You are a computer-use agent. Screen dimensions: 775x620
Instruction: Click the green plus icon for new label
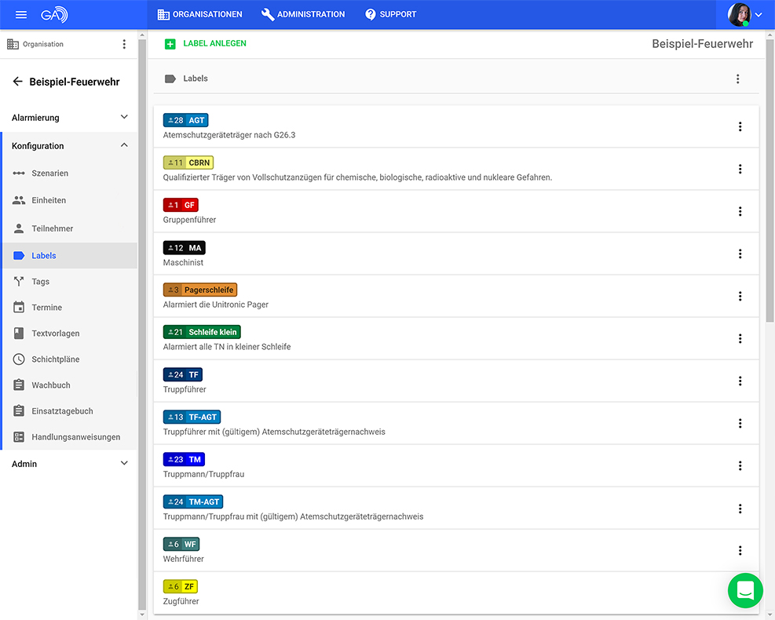coord(170,44)
